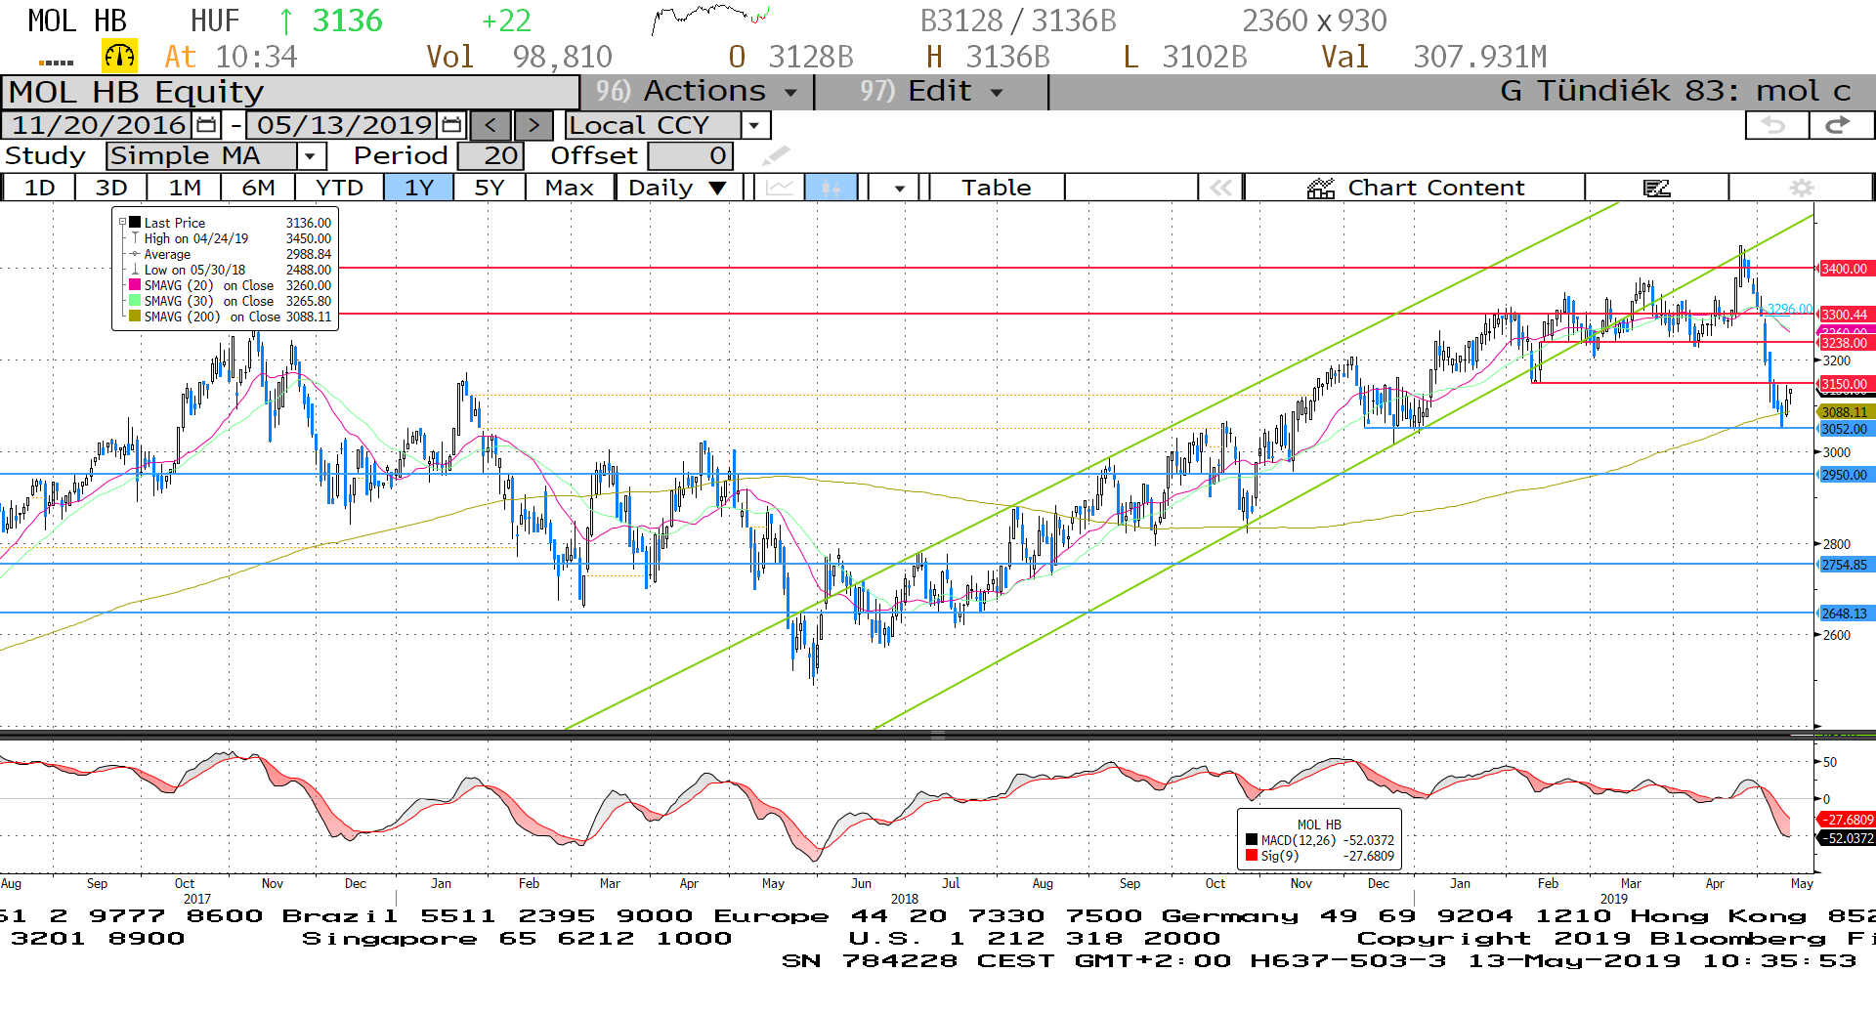
Task: Open the Edit menu
Action: click(931, 92)
